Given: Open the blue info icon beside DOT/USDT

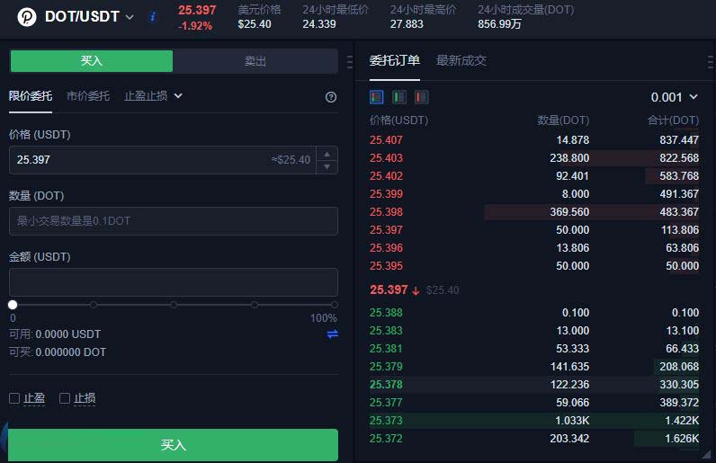Looking at the screenshot, I should click(152, 17).
